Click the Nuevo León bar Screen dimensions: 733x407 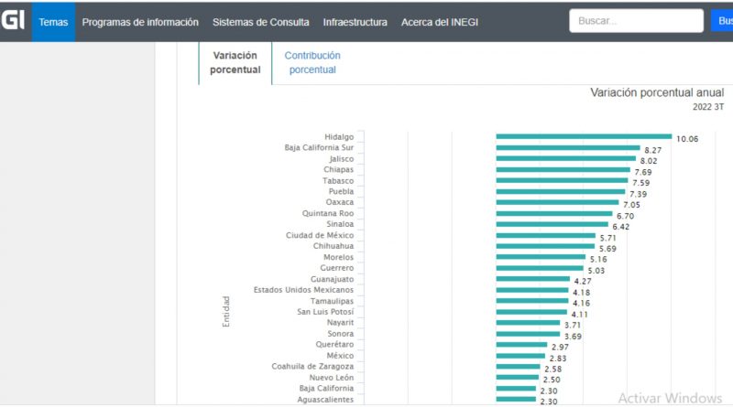[518, 378]
